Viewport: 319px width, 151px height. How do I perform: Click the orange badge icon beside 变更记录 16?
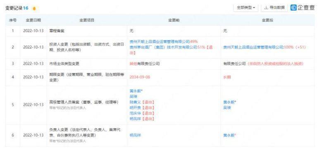click(x=34, y=8)
